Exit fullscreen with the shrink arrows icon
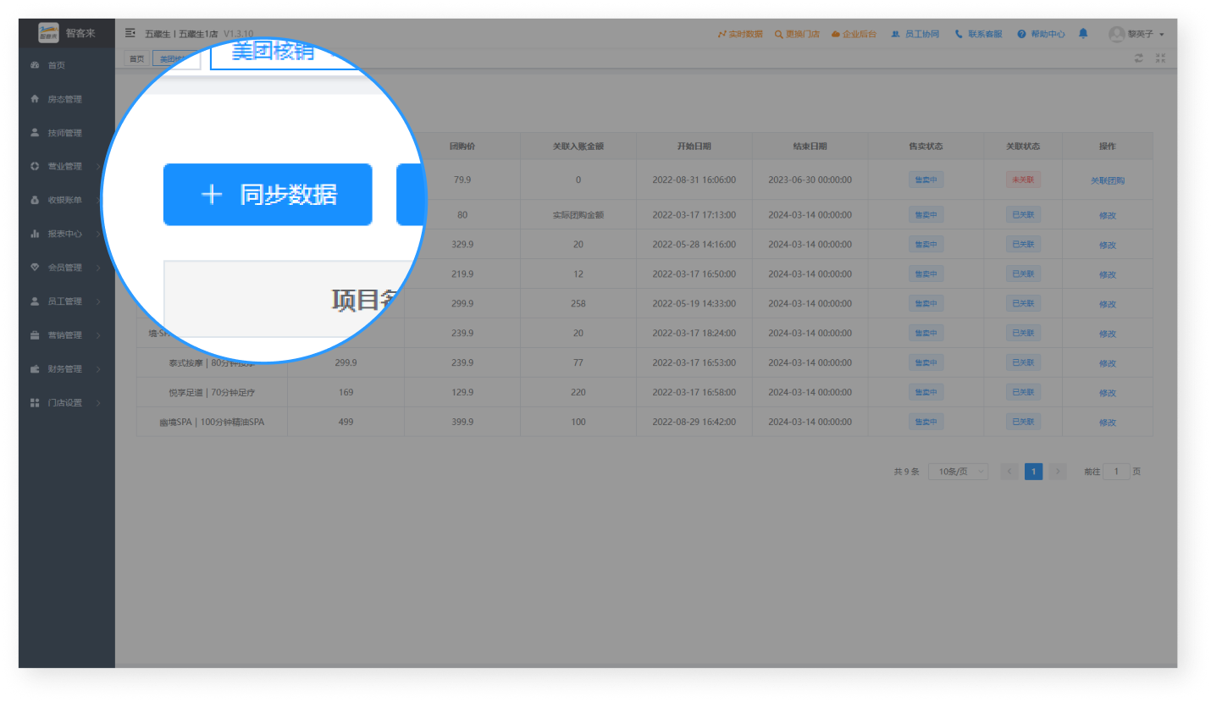Screen dimensions: 1211x702 1160,58
